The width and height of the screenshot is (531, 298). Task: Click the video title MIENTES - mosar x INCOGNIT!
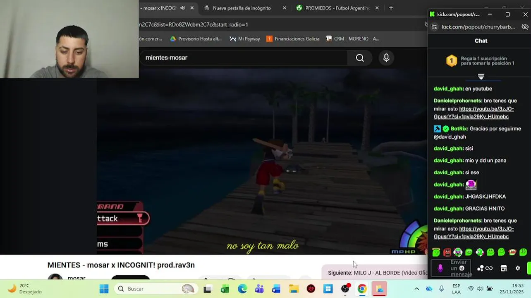click(x=121, y=265)
